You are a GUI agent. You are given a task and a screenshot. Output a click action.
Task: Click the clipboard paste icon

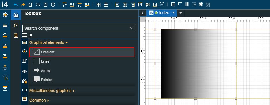click(x=46, y=5)
